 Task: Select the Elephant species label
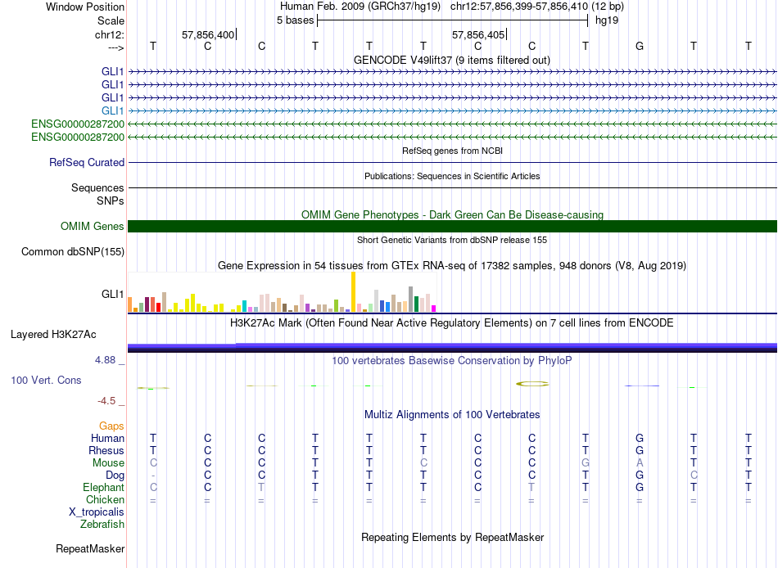[x=103, y=487]
